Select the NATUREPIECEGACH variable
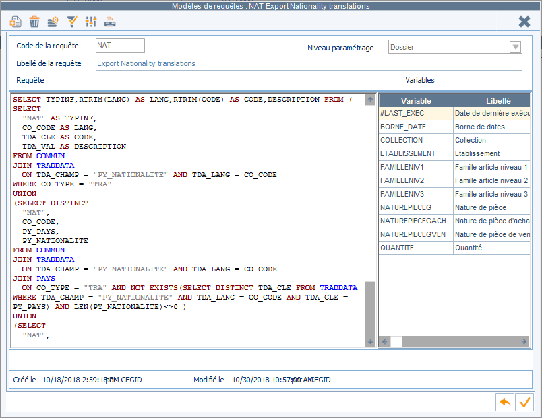Viewport: 542px width, 418px height. (x=416, y=221)
